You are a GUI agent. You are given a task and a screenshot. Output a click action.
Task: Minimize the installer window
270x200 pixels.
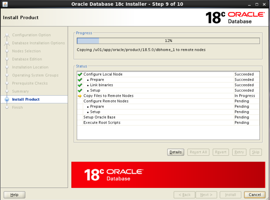point(249,4)
